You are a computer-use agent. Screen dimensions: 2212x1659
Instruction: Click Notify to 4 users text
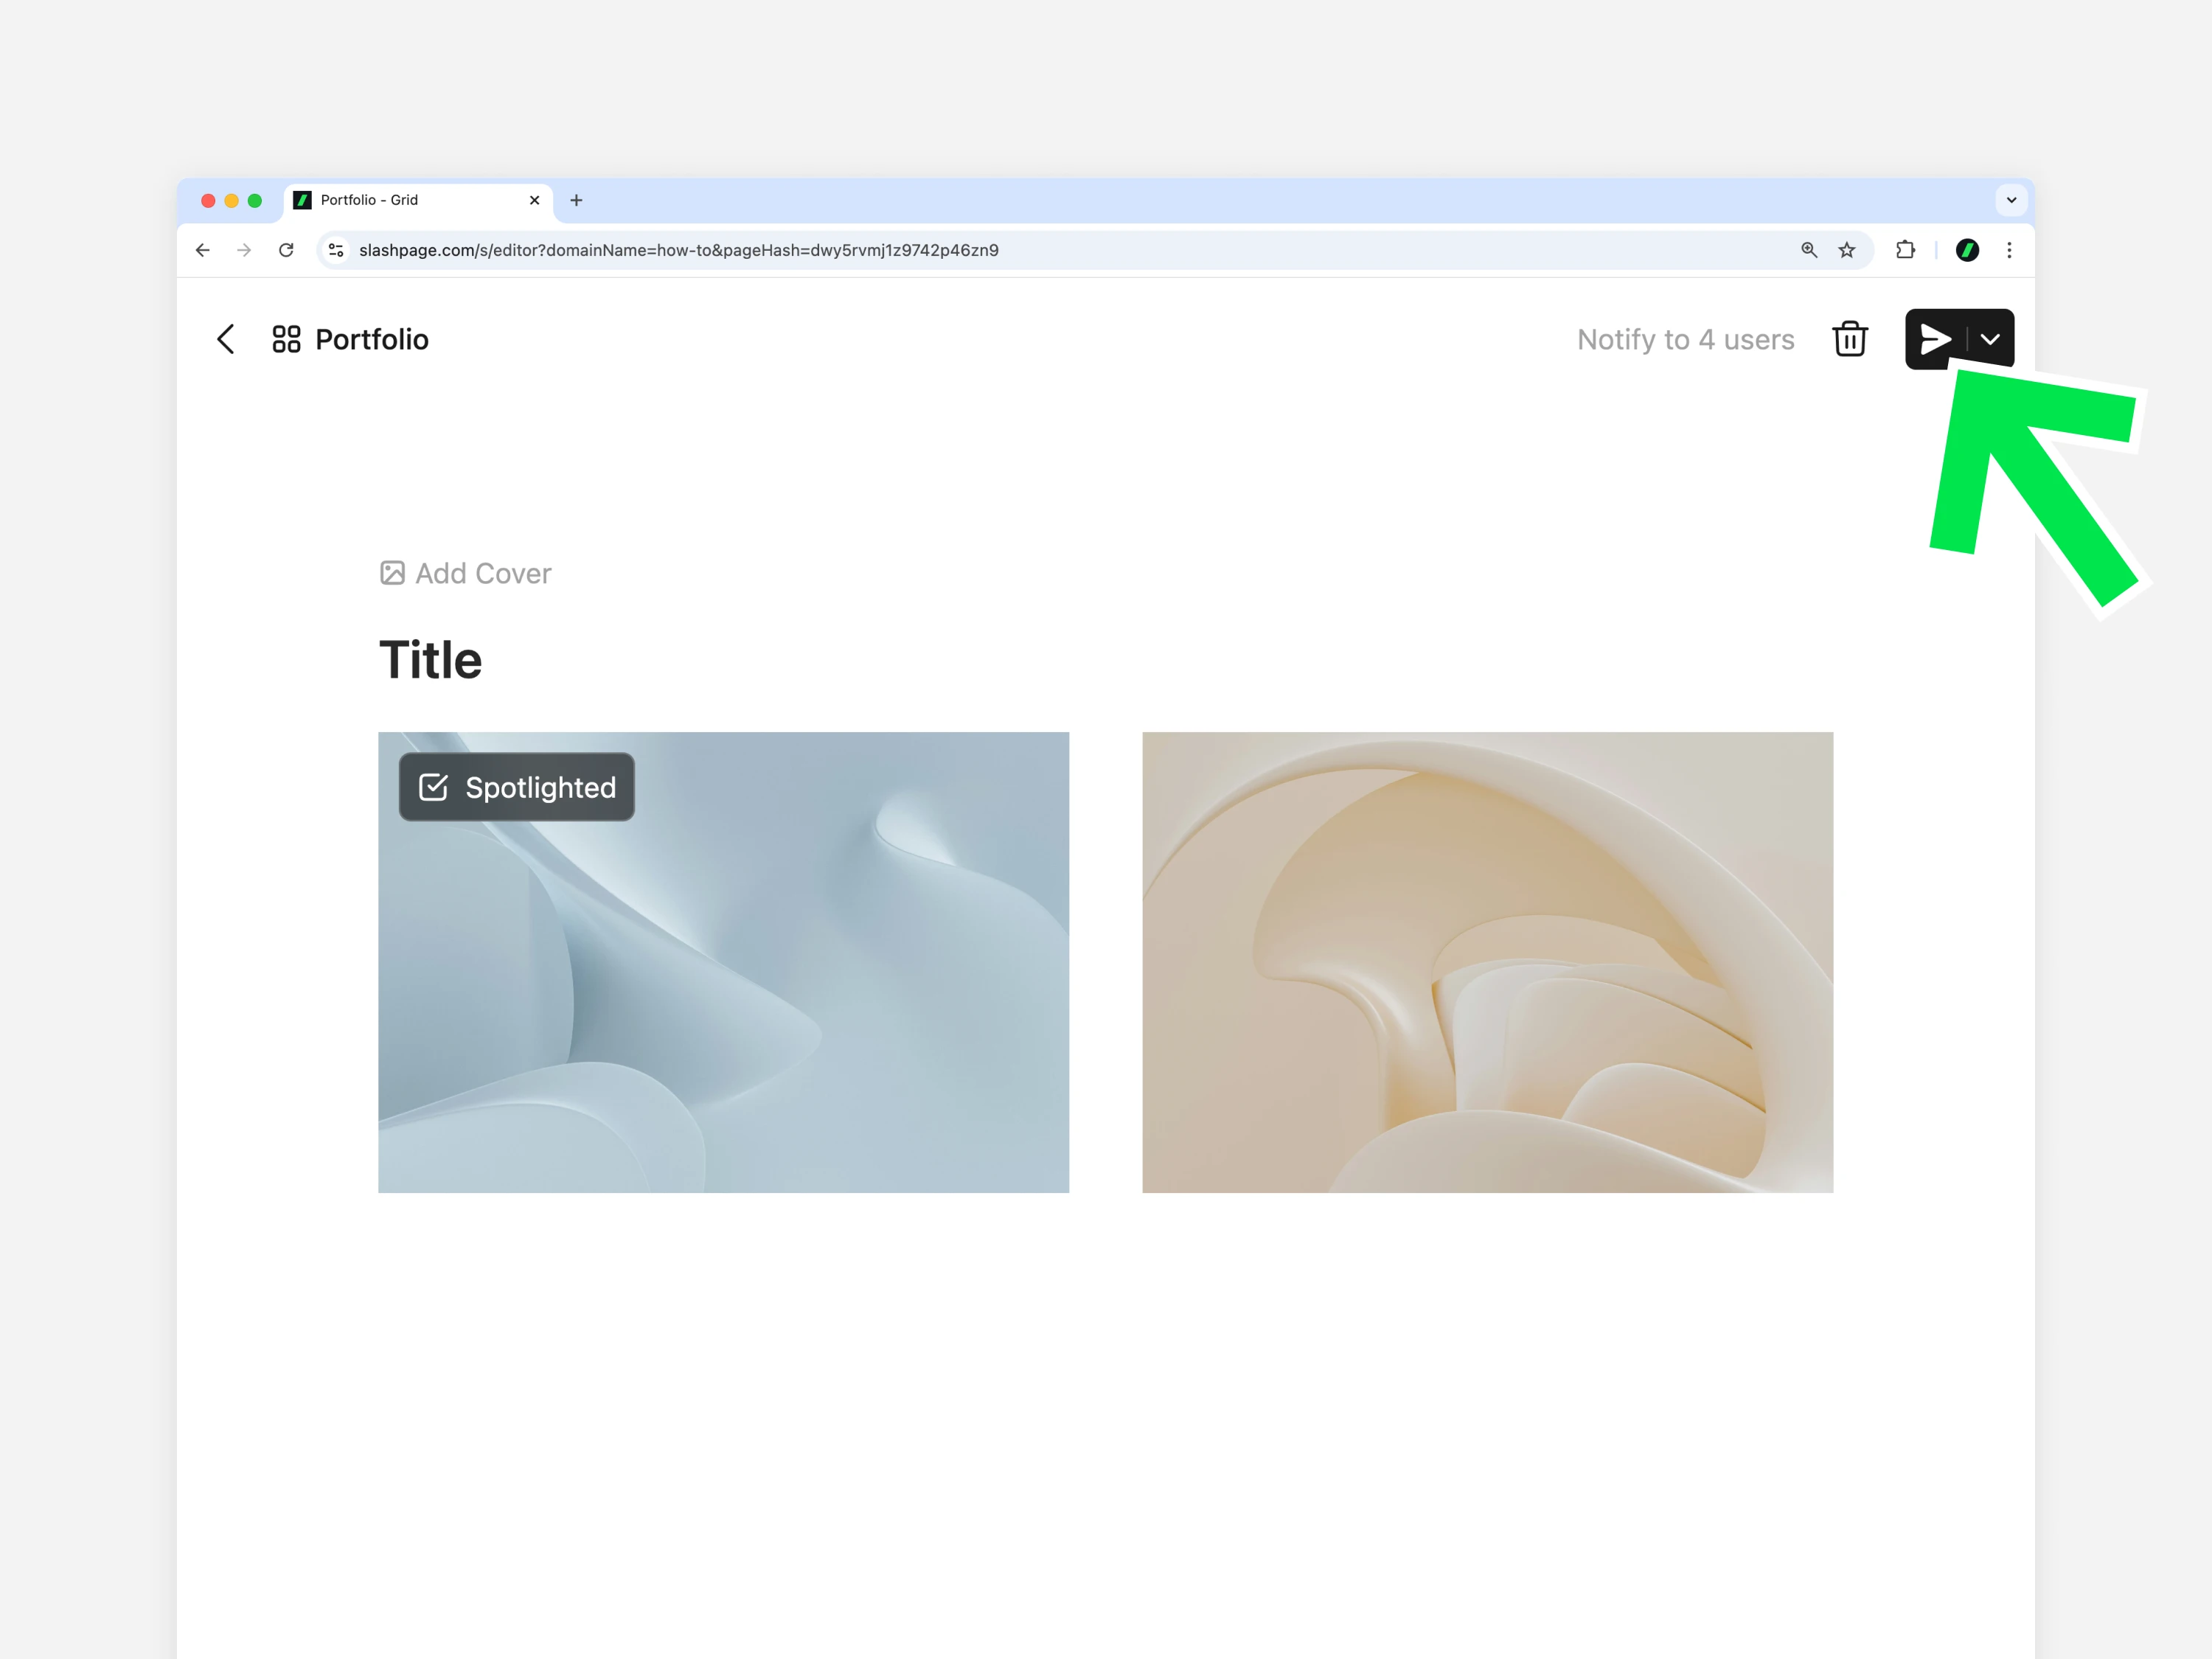pyautogui.click(x=1686, y=339)
